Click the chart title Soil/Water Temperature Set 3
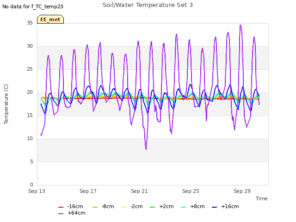 (x=148, y=5)
